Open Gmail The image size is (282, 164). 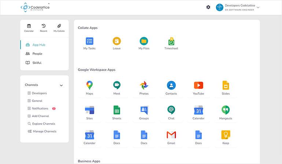point(171,137)
